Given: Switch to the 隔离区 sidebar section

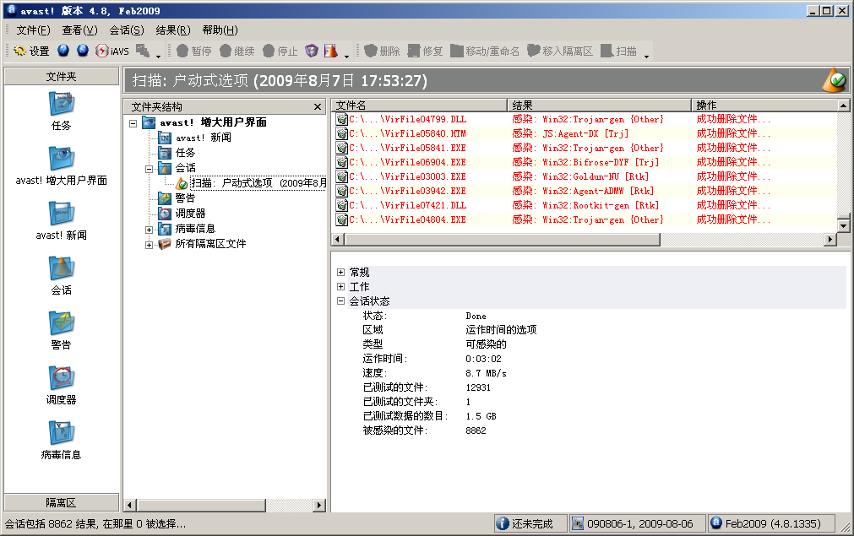Looking at the screenshot, I should click(62, 502).
